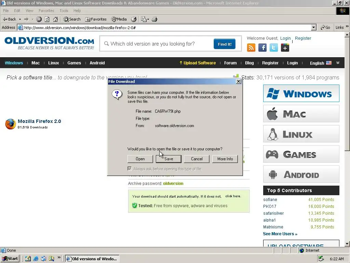Select the Games nav tab
The image size is (350, 263).
click(x=74, y=63)
